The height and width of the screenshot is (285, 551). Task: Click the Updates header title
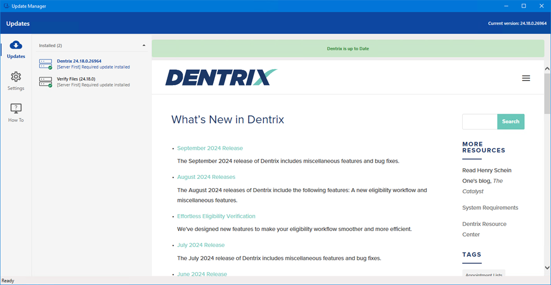coord(17,23)
